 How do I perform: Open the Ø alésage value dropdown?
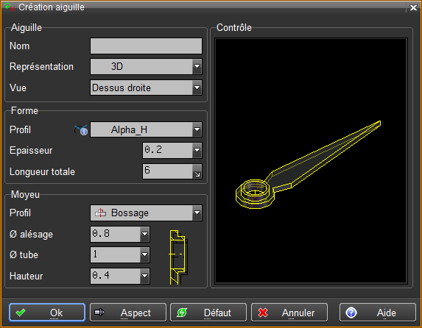pyautogui.click(x=145, y=234)
